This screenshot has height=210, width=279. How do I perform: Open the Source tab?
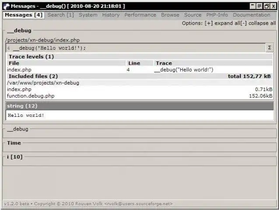point(193,15)
